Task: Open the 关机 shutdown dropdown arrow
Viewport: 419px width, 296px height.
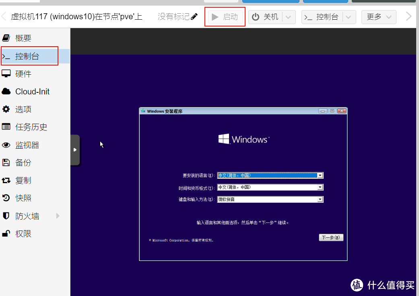Action: coord(287,16)
